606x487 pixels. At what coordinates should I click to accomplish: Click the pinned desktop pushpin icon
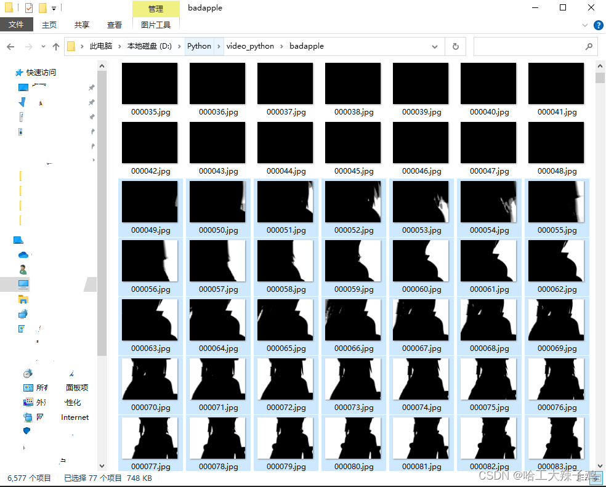92,88
